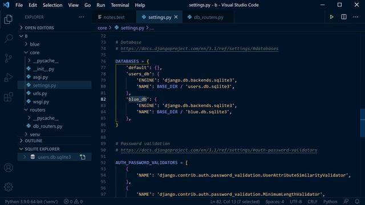Click Python file icon next to wsgi.py
Viewport: 365px width, 205px height.
(x=29, y=101)
